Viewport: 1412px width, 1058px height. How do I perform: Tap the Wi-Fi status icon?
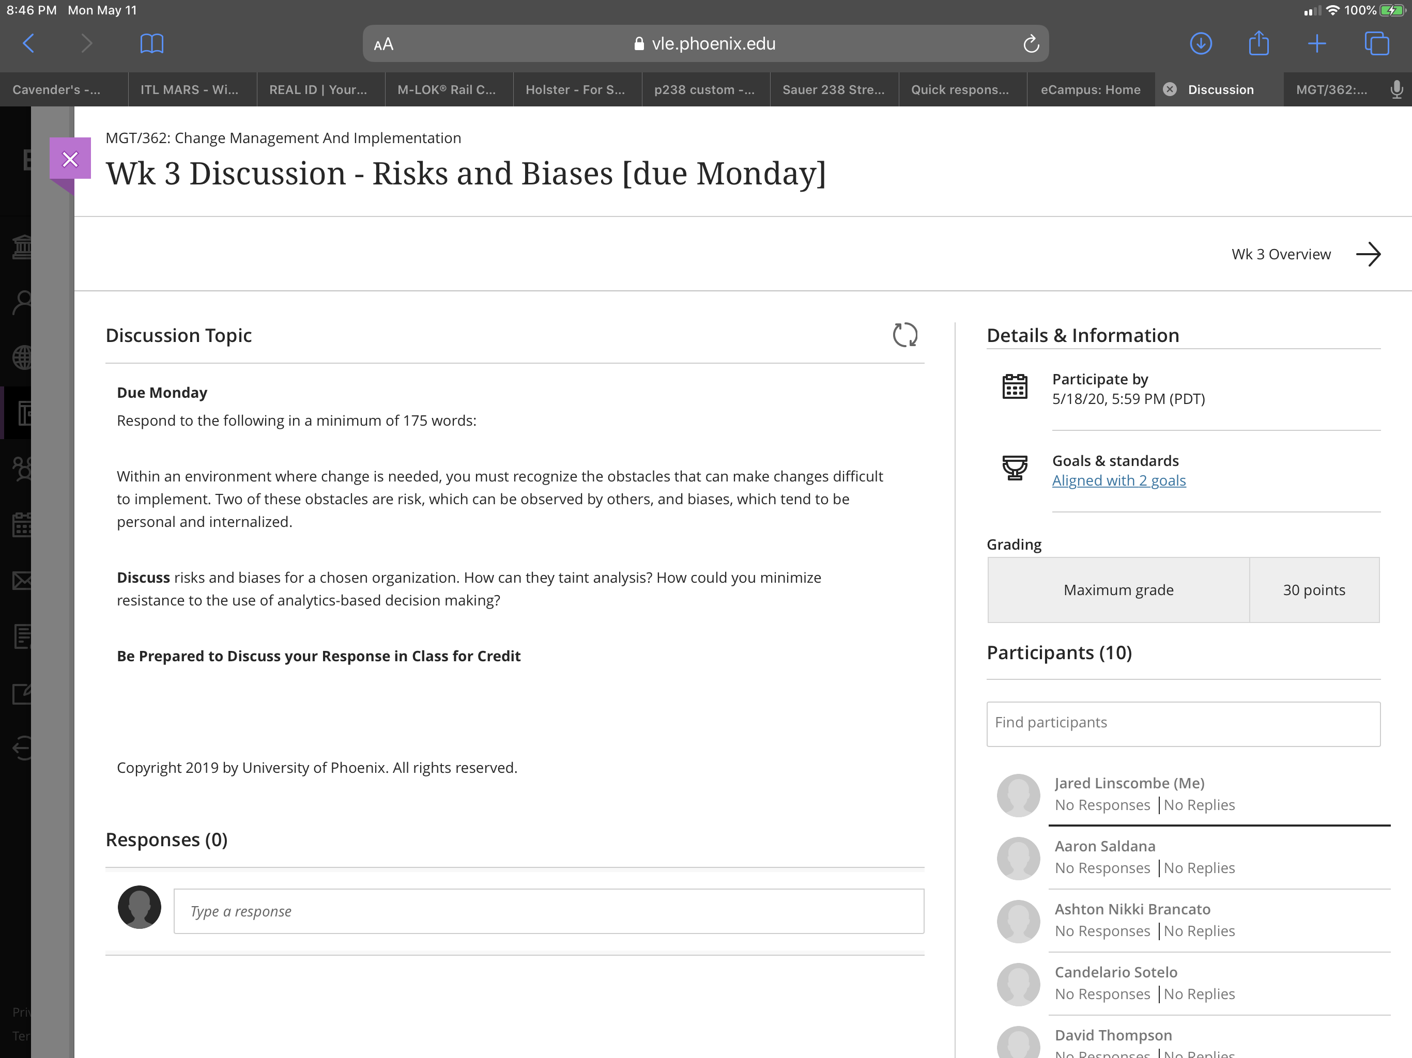(1333, 10)
